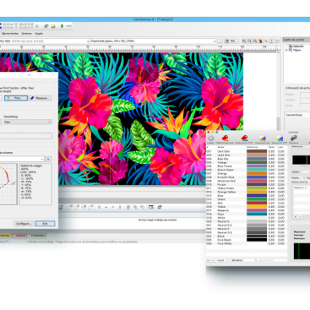310x310 pixels.
Task: Select the Measured TIFF color wheel icon
Action: (279, 139)
